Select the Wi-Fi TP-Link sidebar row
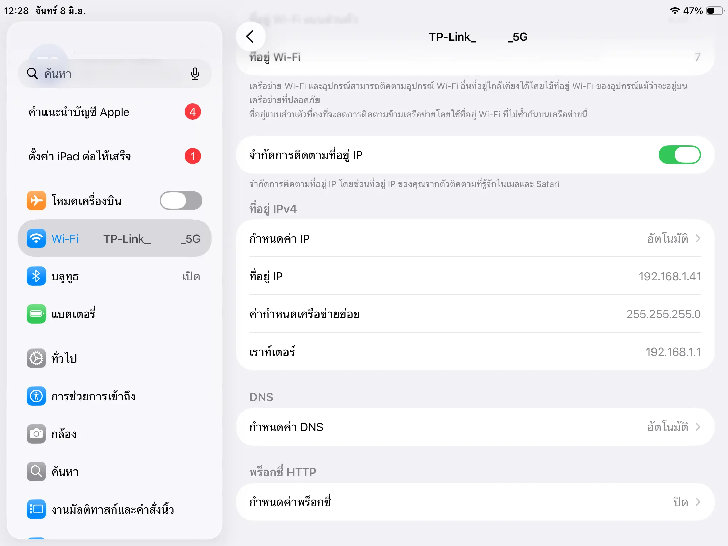This screenshot has width=728, height=546. point(115,238)
